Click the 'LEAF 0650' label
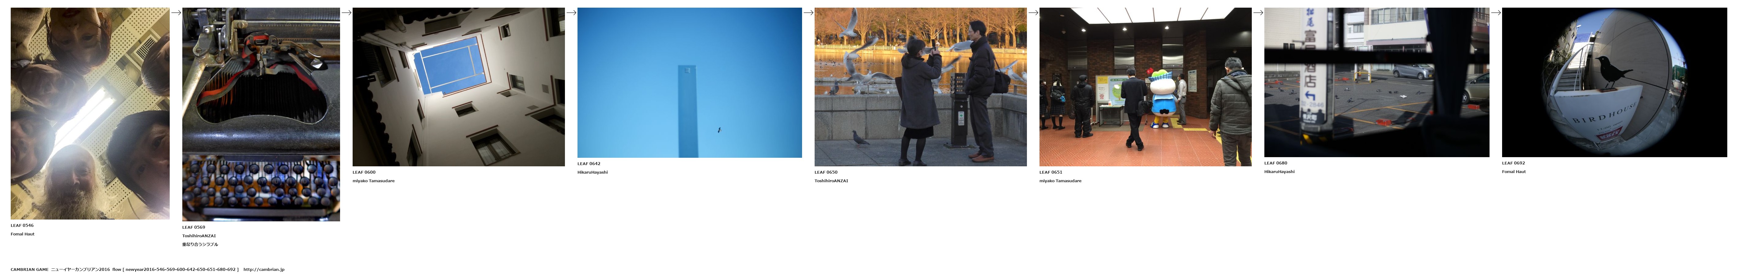This screenshot has height=277, width=1738. click(826, 172)
